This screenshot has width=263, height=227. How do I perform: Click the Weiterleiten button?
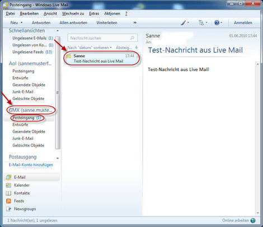(x=107, y=23)
